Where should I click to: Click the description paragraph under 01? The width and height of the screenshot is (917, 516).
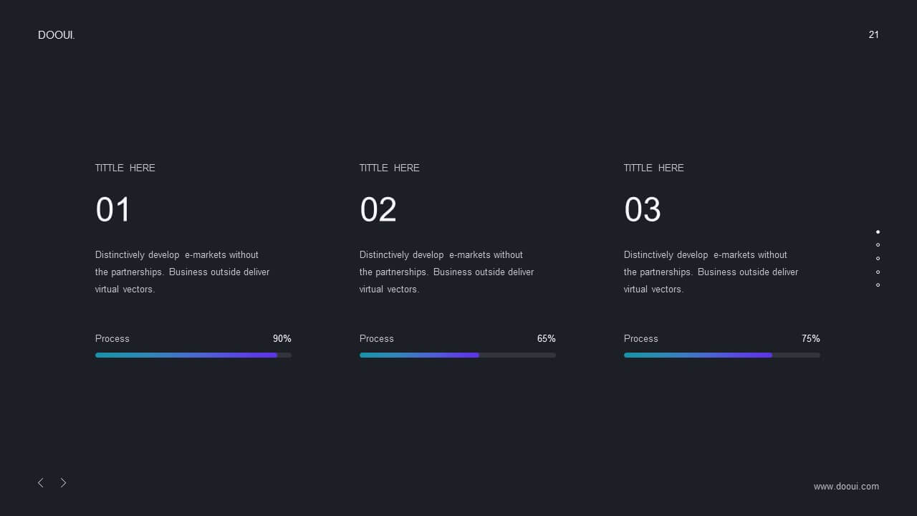click(183, 272)
